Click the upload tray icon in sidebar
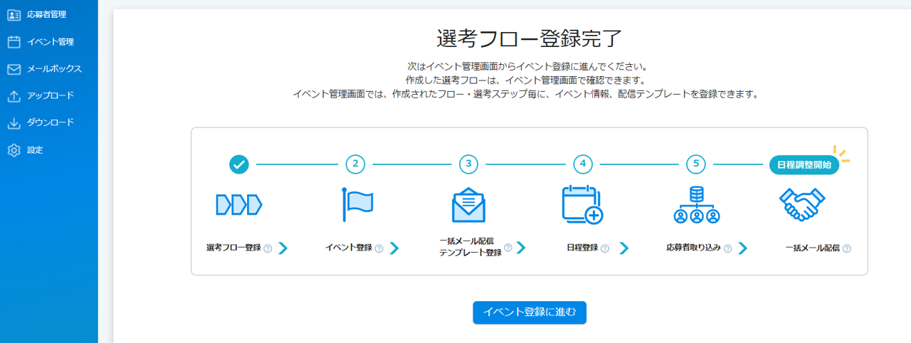 (14, 96)
